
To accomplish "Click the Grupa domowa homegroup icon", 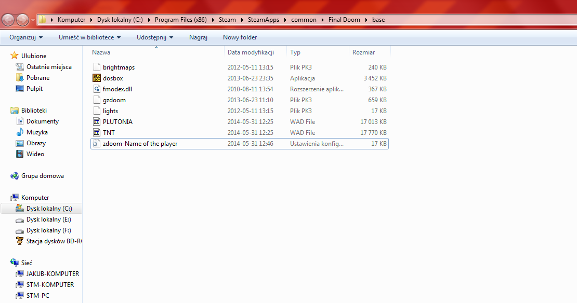I will point(15,175).
